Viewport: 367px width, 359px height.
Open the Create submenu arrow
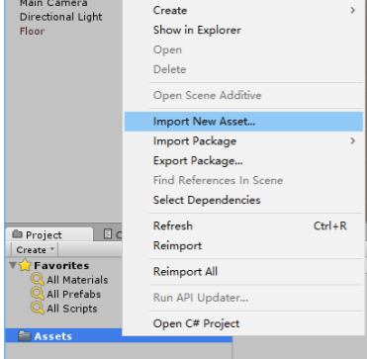tap(353, 10)
